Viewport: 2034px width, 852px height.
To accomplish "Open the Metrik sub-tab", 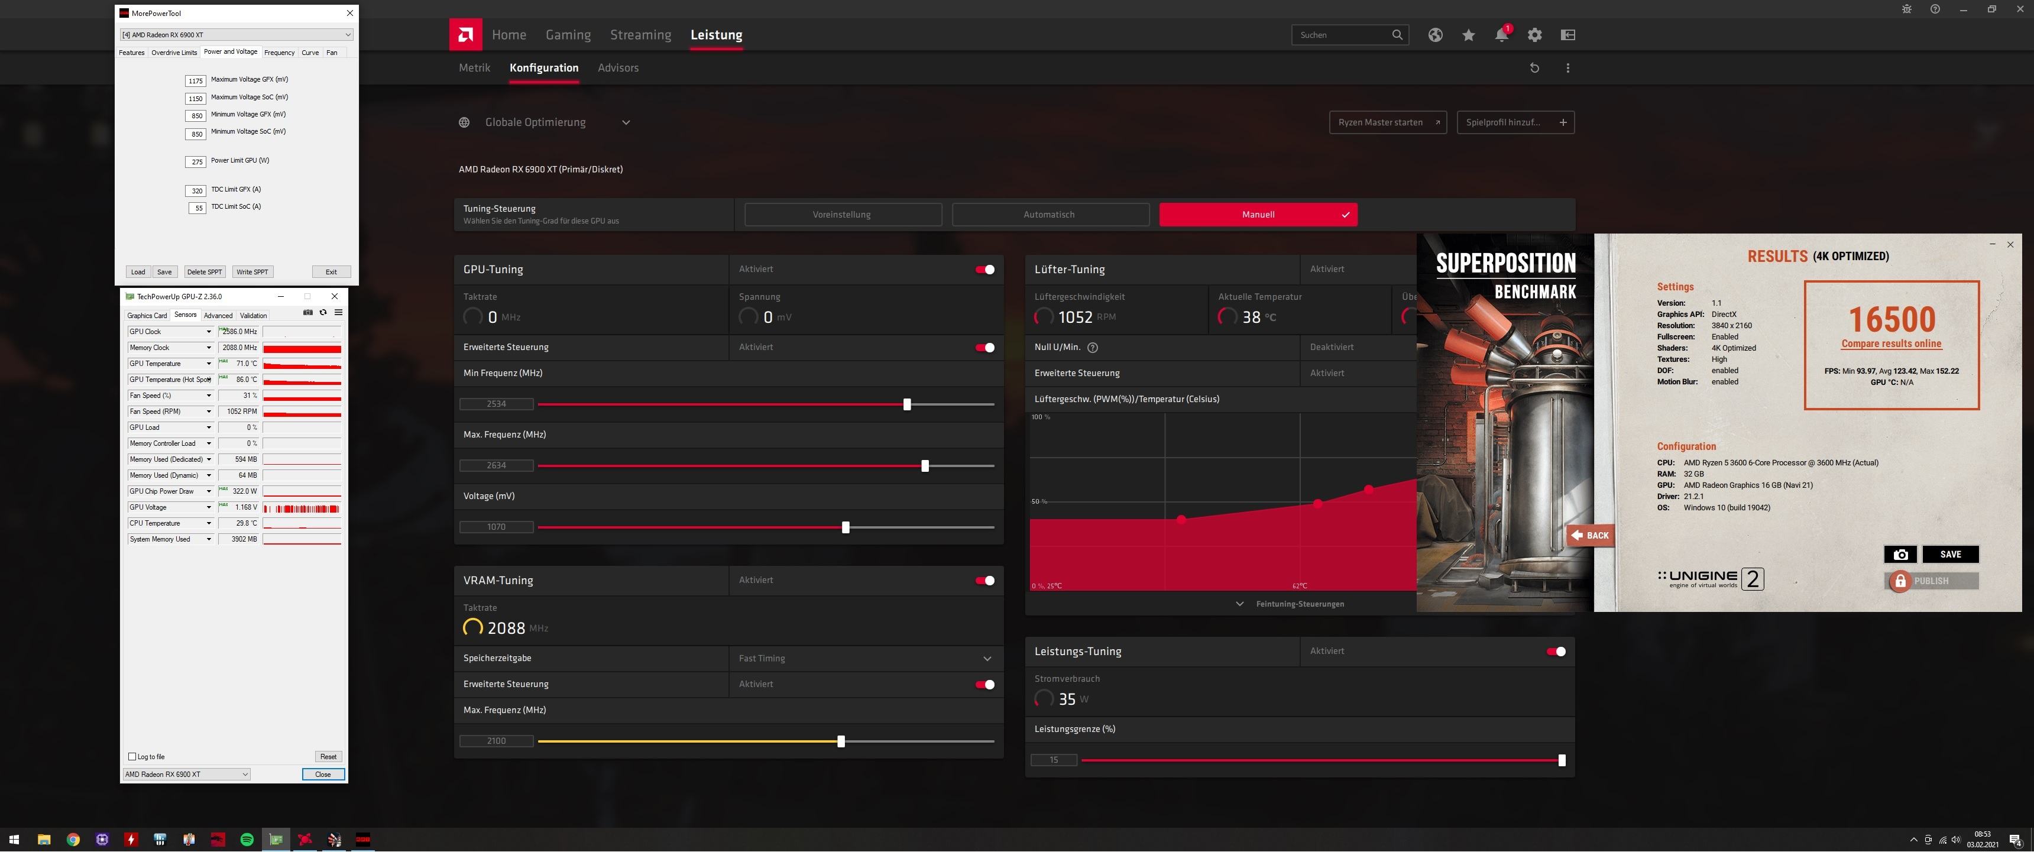I will click(x=475, y=68).
